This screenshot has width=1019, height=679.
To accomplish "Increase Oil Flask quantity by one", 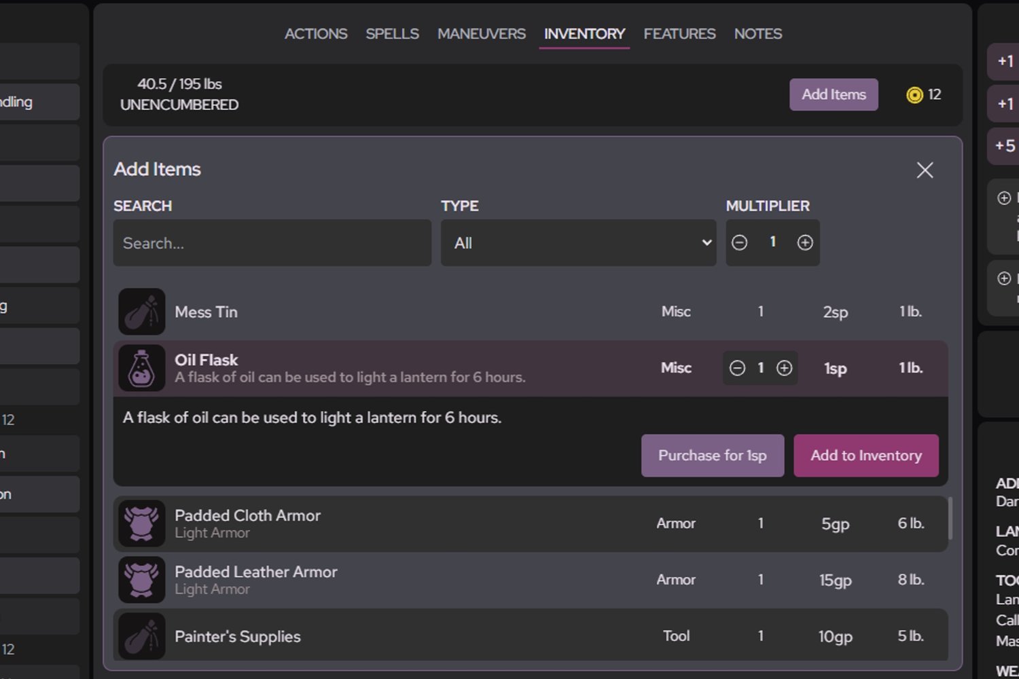I will click(784, 368).
